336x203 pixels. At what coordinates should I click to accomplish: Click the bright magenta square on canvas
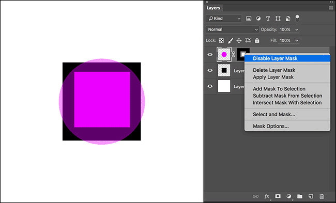102,100
